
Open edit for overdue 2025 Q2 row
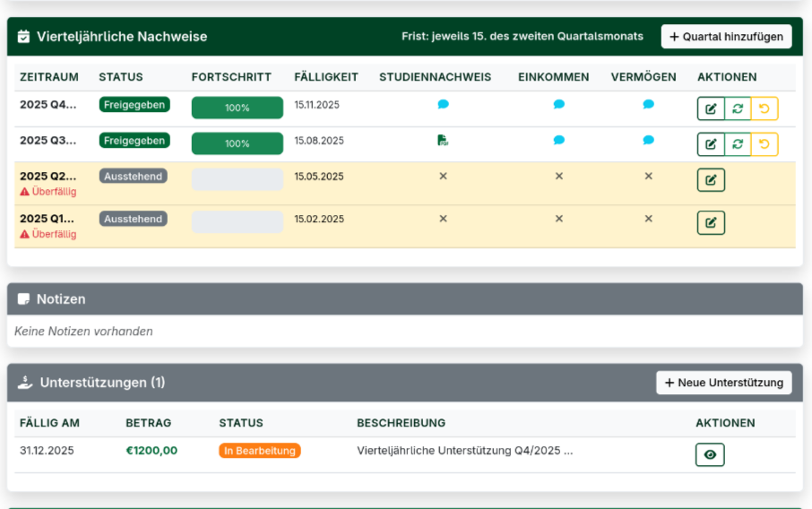(x=711, y=180)
